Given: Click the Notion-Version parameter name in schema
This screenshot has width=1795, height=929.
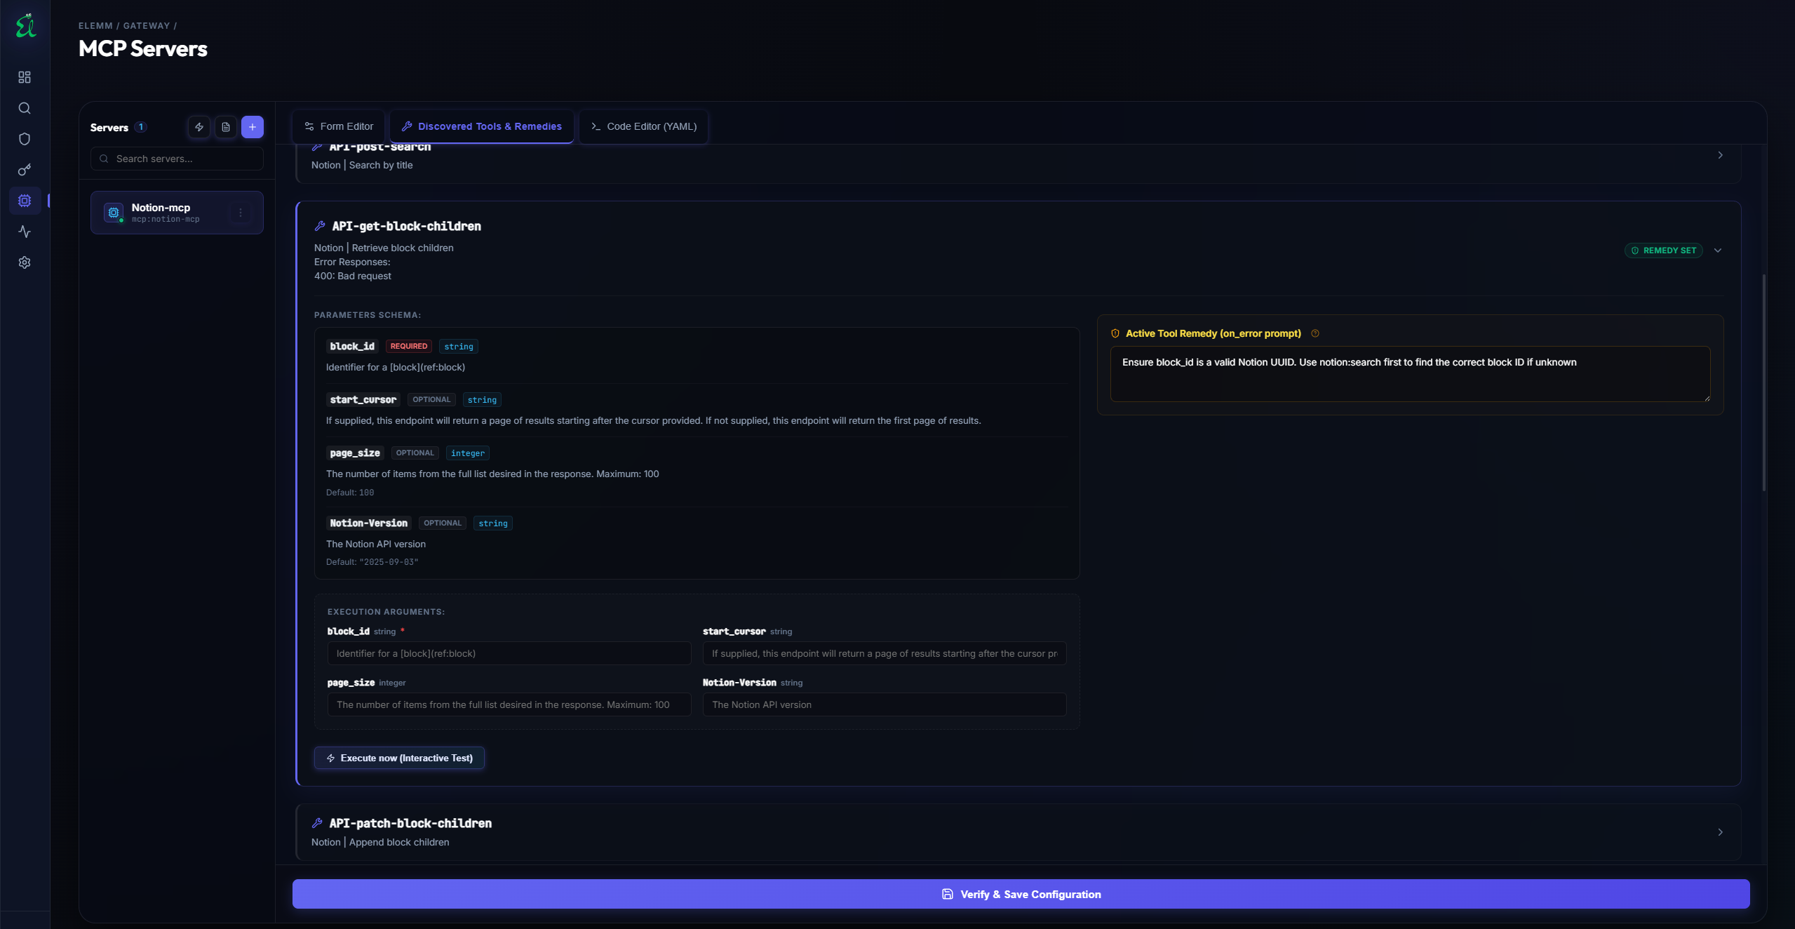Looking at the screenshot, I should [x=369, y=523].
